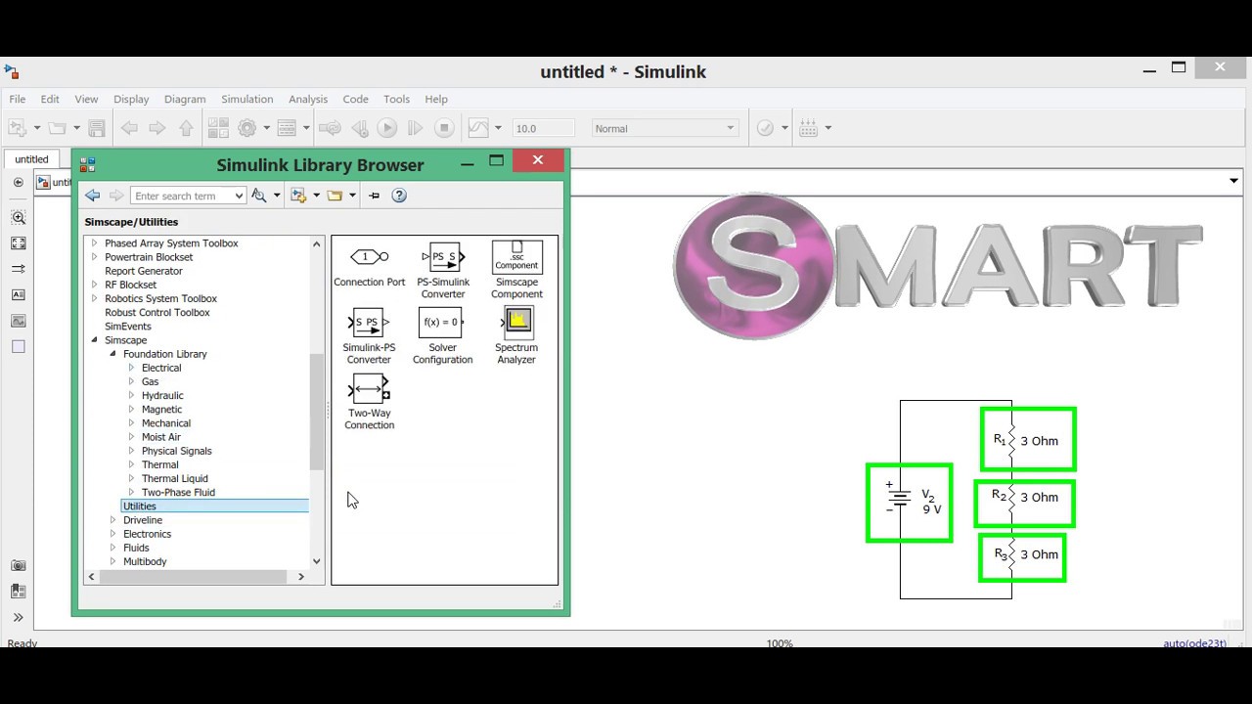The height and width of the screenshot is (704, 1252).
Task: Open the Analysis menu
Action: pyautogui.click(x=308, y=99)
